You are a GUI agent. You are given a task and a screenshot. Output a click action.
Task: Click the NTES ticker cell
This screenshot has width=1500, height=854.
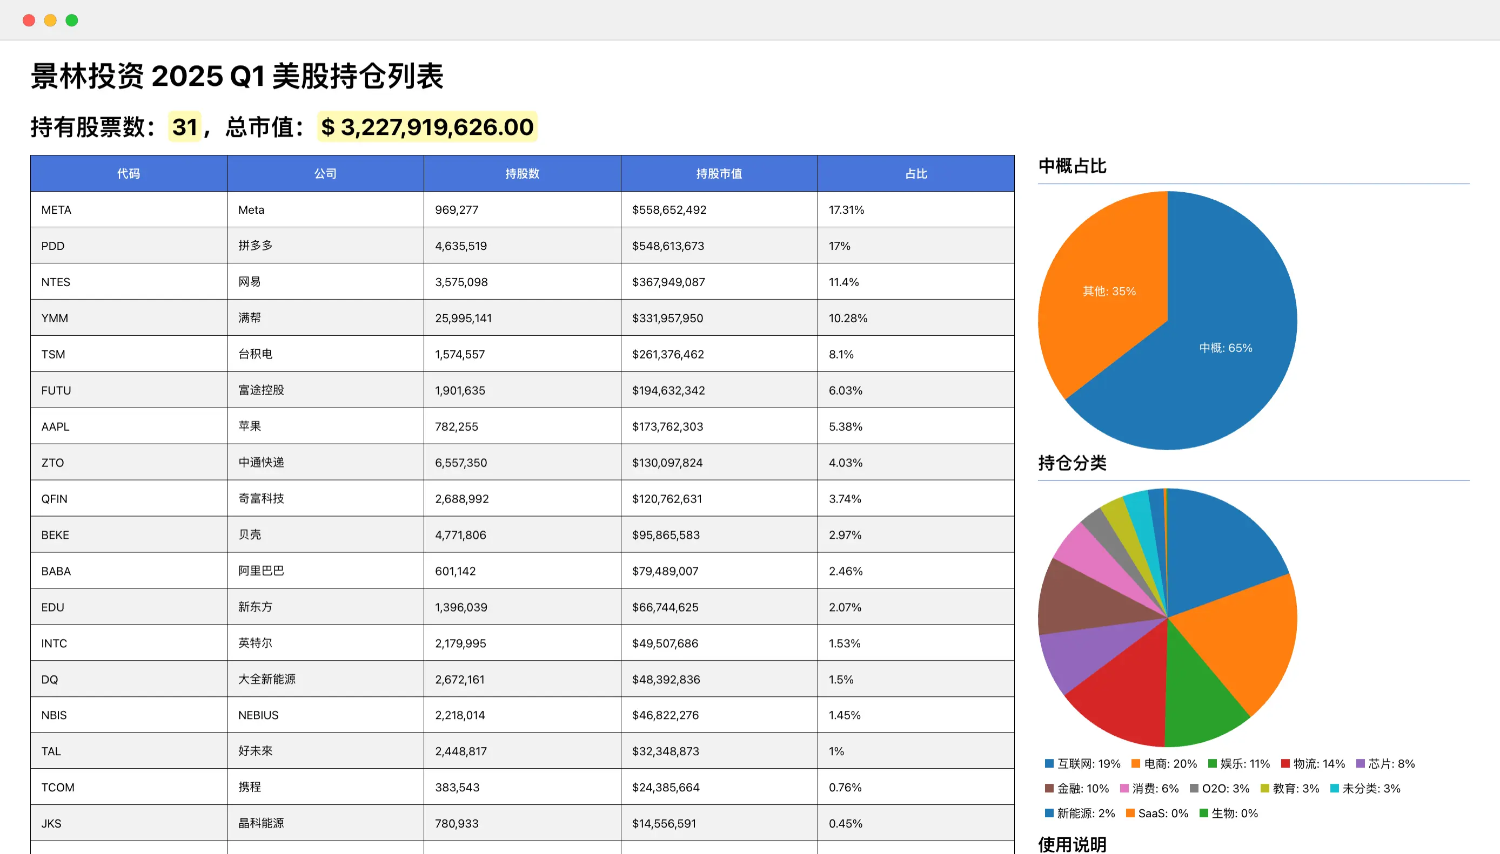pyautogui.click(x=129, y=282)
